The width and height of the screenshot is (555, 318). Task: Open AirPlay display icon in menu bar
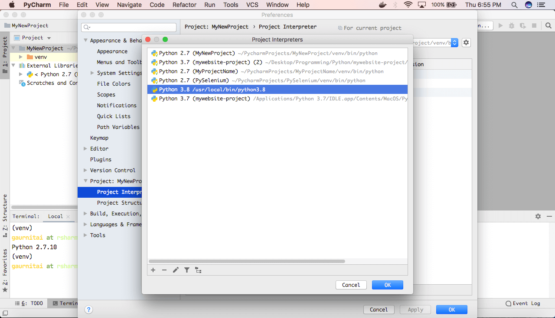421,5
